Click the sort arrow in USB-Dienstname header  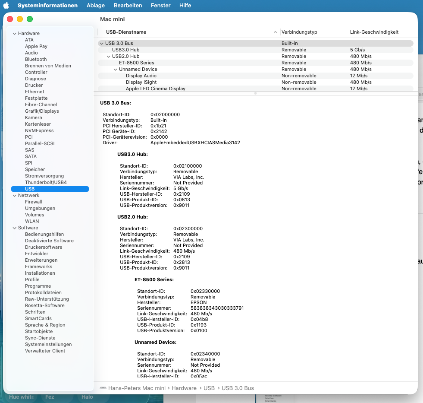[x=275, y=32]
